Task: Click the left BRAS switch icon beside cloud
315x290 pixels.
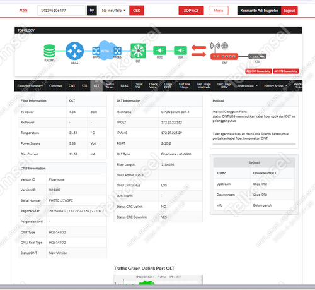Action: point(96,51)
